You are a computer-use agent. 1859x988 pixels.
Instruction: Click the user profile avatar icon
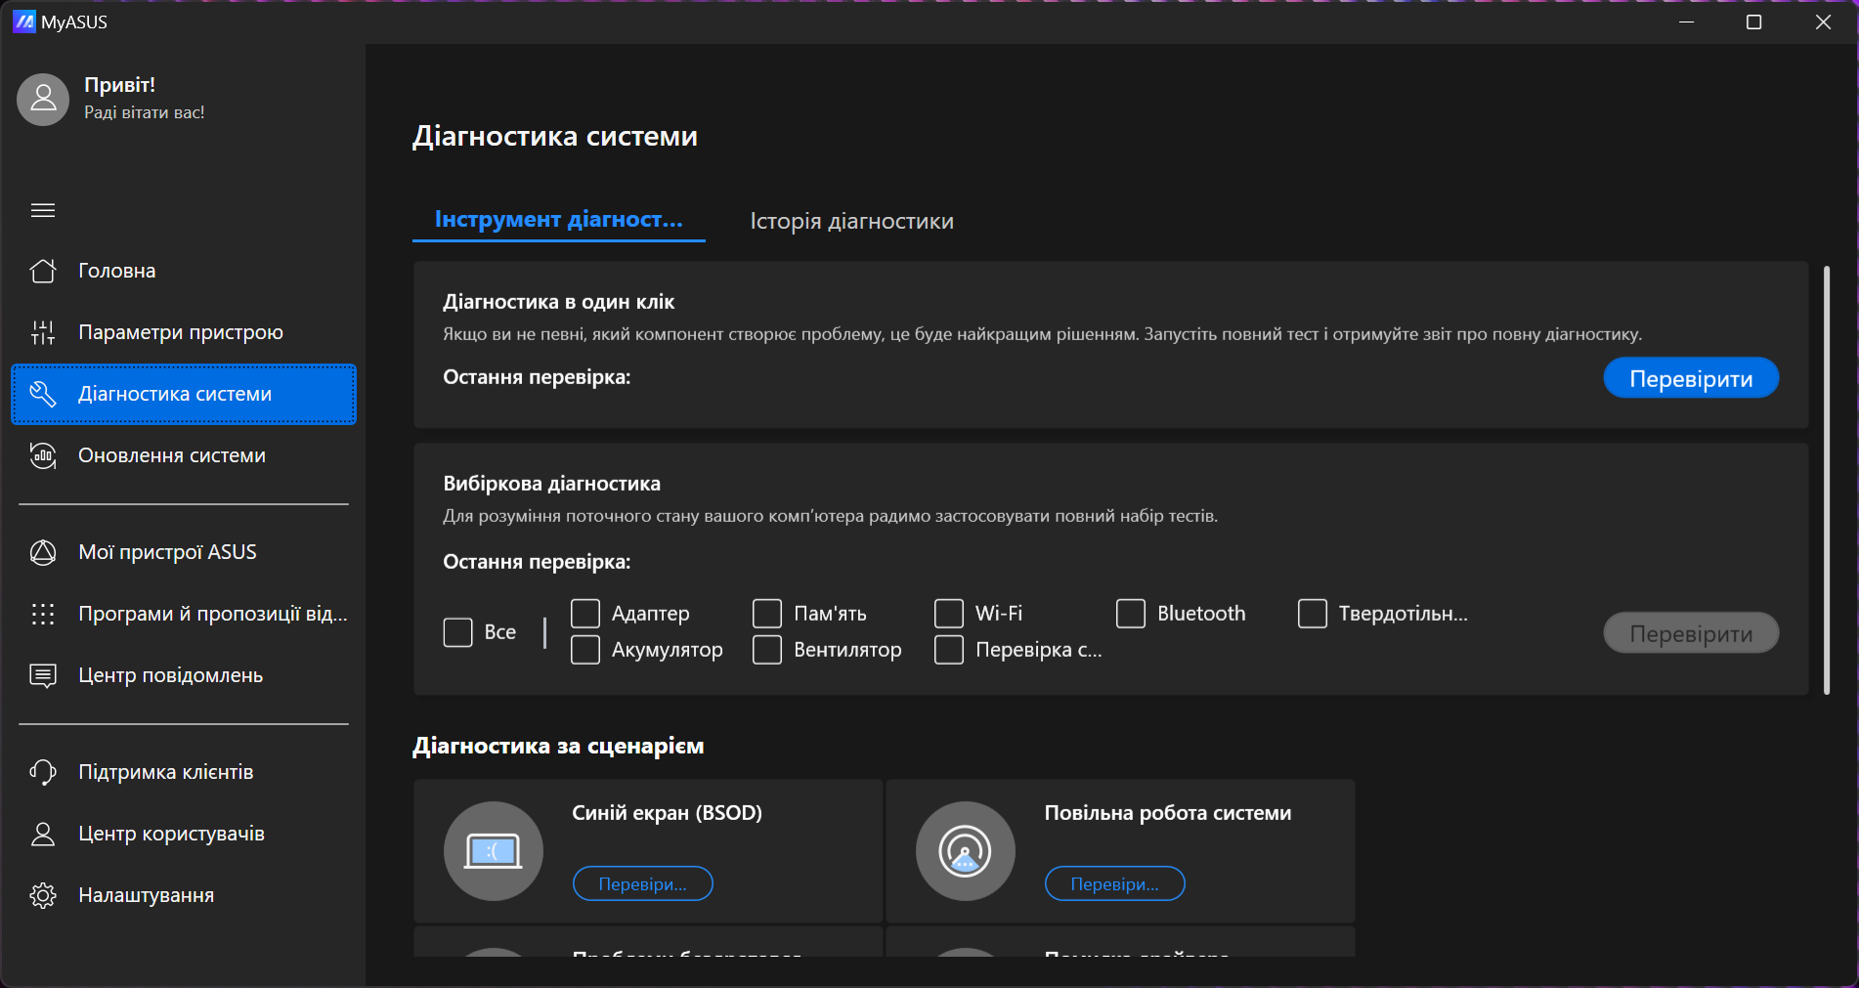[x=43, y=100]
